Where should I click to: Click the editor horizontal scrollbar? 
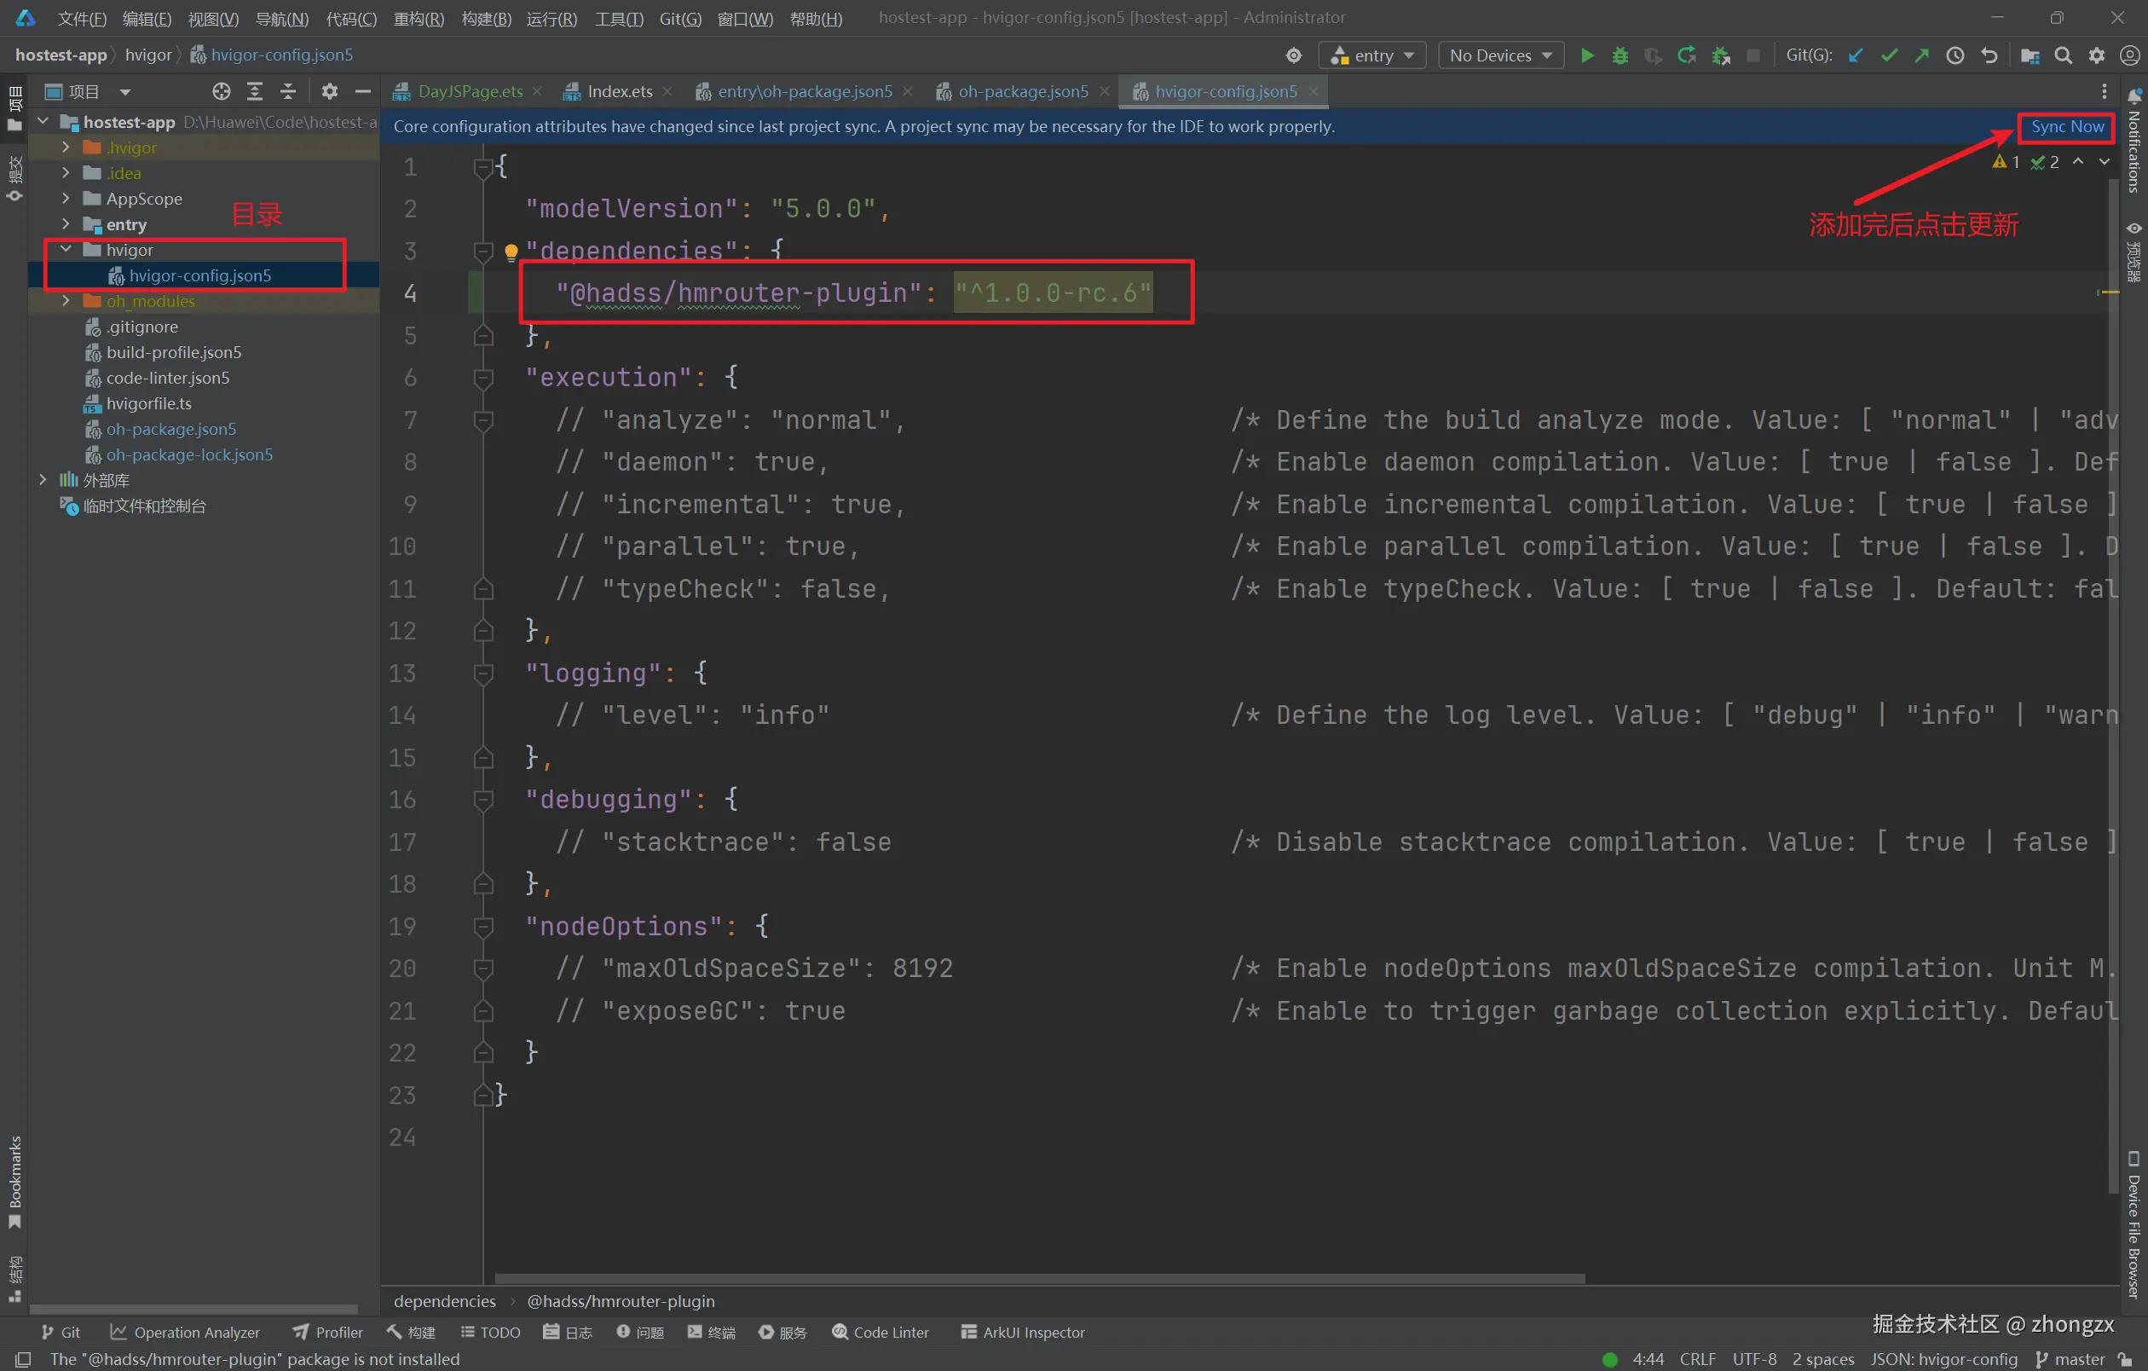1039,1278
